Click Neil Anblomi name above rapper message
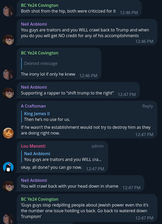Screen dimensions: 162x224 [34, 87]
